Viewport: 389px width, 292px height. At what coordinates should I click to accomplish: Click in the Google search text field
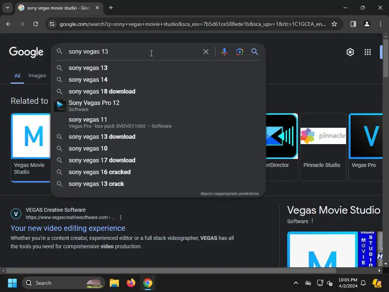click(x=134, y=52)
